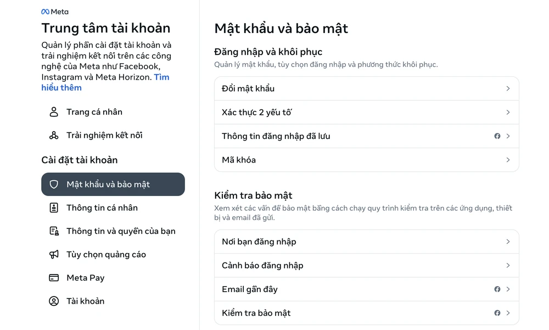The width and height of the screenshot is (549, 330).
Task: Expand the Mã khóa setting
Action: tap(366, 160)
